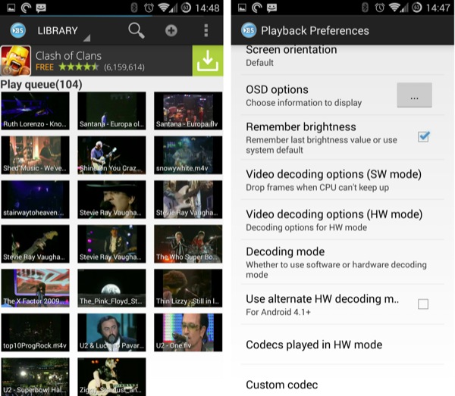The width and height of the screenshot is (455, 396).
Task: Tap the Play queue(104) heading
Action: 41,85
